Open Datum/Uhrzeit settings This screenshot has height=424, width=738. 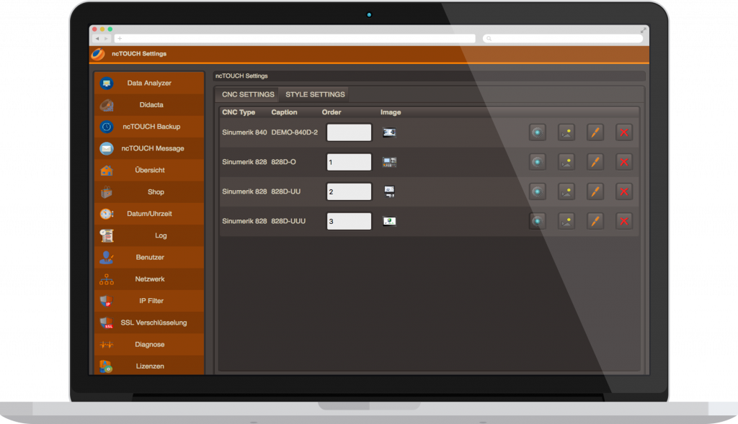click(x=148, y=213)
